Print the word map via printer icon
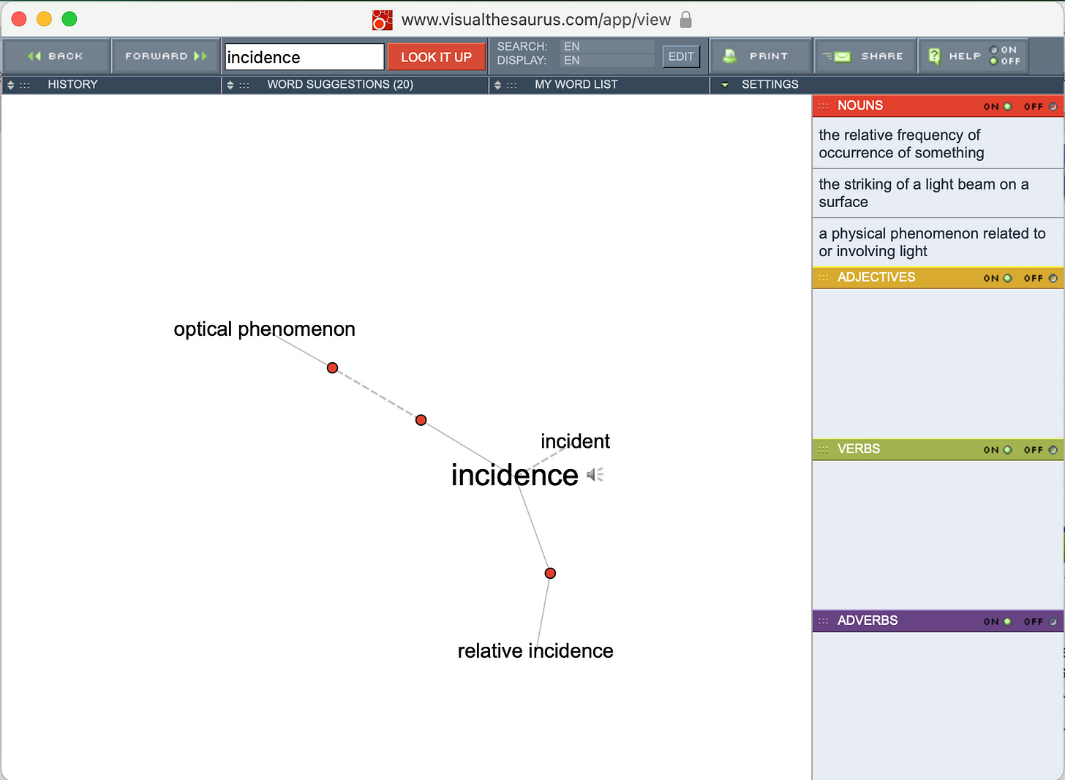Image resolution: width=1065 pixels, height=780 pixels. click(x=729, y=56)
